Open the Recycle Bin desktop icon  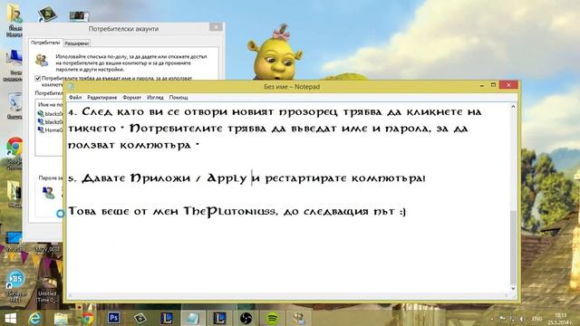(14, 106)
